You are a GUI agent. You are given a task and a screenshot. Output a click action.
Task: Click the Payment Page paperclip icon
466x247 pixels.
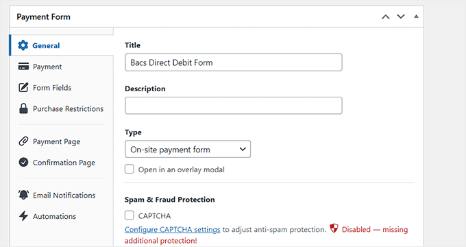[x=23, y=141]
